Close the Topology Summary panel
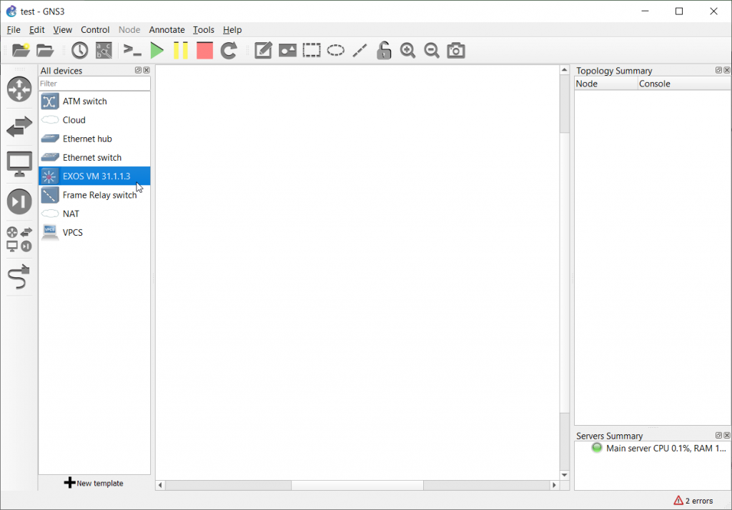 pyautogui.click(x=727, y=70)
